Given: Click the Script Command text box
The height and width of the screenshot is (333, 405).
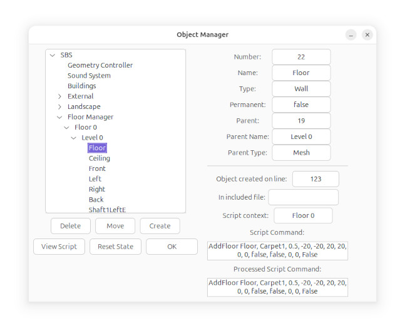Looking at the screenshot, I should (277, 250).
